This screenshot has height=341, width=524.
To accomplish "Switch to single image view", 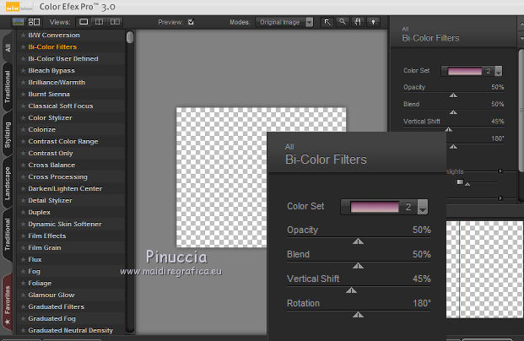I will click(x=84, y=21).
